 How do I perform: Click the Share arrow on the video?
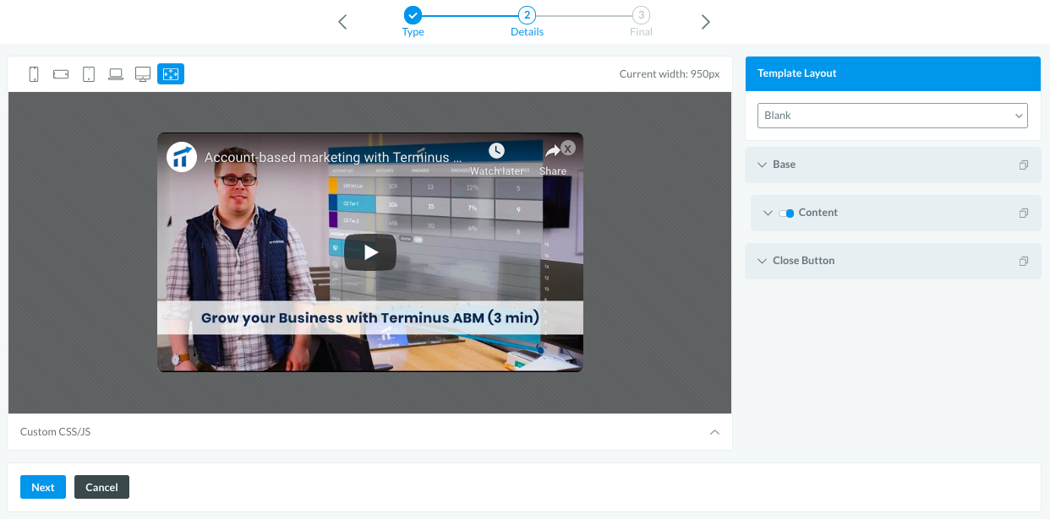tap(553, 151)
